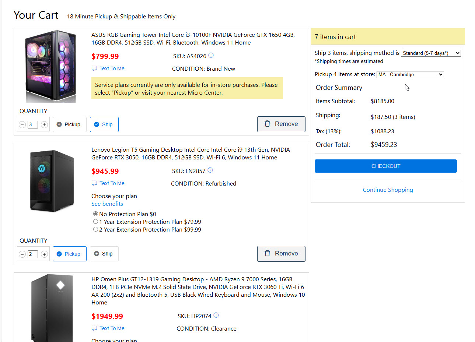Increase quantity of the Lenovo Legion T5
Screen dimensions: 475x342
[45, 254]
